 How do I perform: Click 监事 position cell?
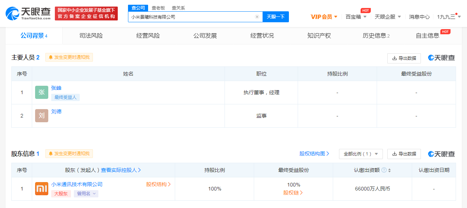tap(261, 116)
